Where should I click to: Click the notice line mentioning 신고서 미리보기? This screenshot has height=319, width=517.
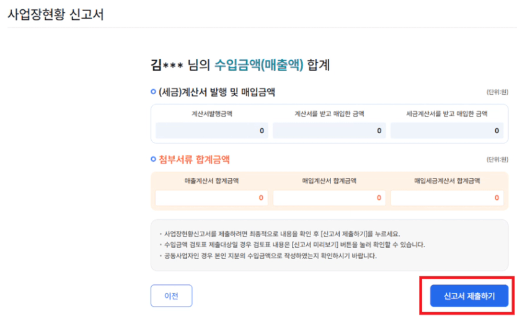[x=292, y=245]
